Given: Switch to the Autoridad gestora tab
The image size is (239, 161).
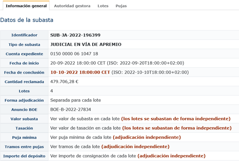Looking at the screenshot, I should click(x=72, y=6).
